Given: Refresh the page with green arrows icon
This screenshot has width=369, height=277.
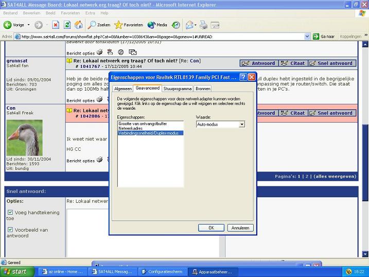Looking at the screenshot, I should click(67, 25).
